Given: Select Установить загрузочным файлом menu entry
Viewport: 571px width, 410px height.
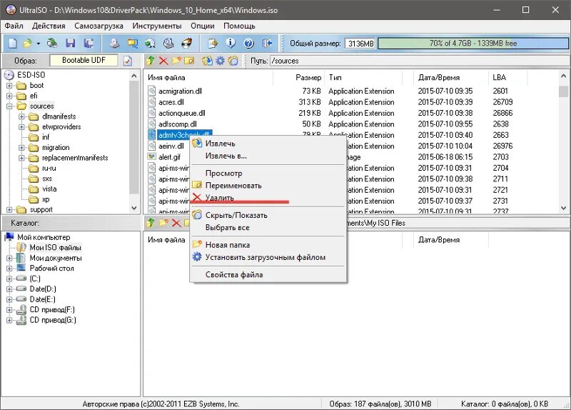Looking at the screenshot, I should point(268,257).
